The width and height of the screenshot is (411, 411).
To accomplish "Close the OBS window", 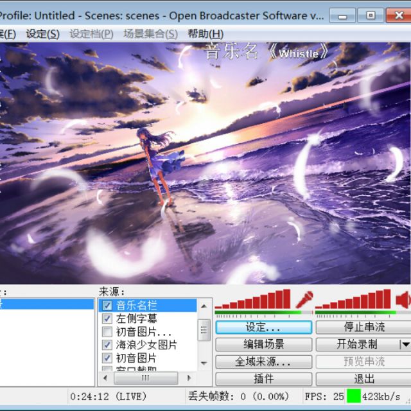I will [x=399, y=15].
